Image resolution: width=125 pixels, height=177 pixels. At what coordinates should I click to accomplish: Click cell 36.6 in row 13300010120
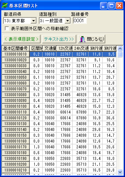tap(109, 118)
